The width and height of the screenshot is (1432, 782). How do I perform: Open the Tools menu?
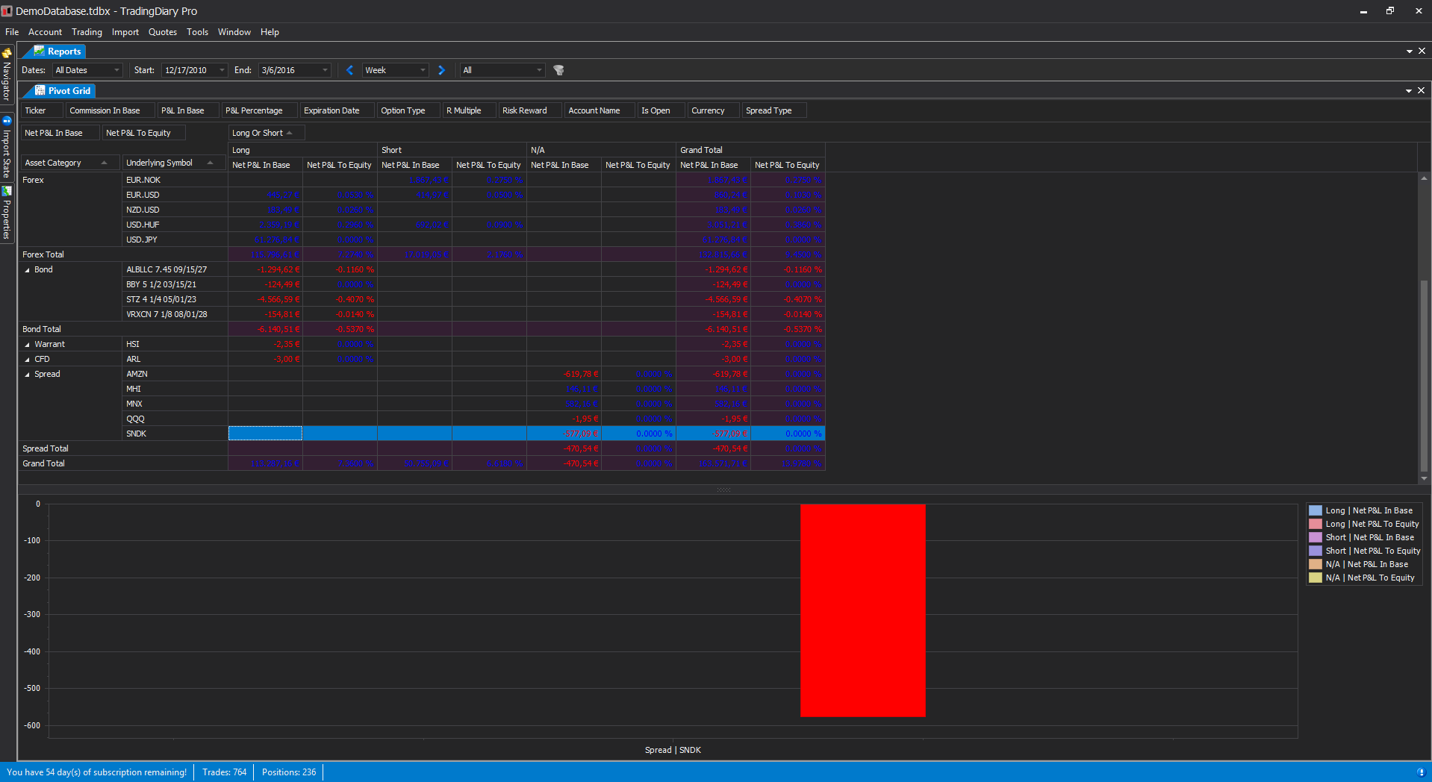coord(197,32)
